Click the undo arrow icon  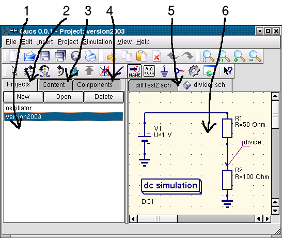(x=173, y=56)
